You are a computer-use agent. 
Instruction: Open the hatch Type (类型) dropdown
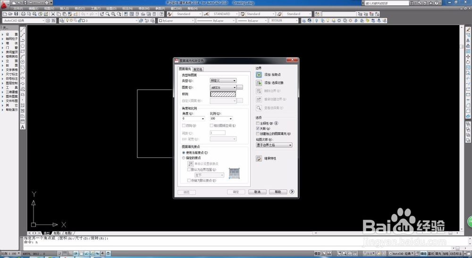[x=223, y=80]
